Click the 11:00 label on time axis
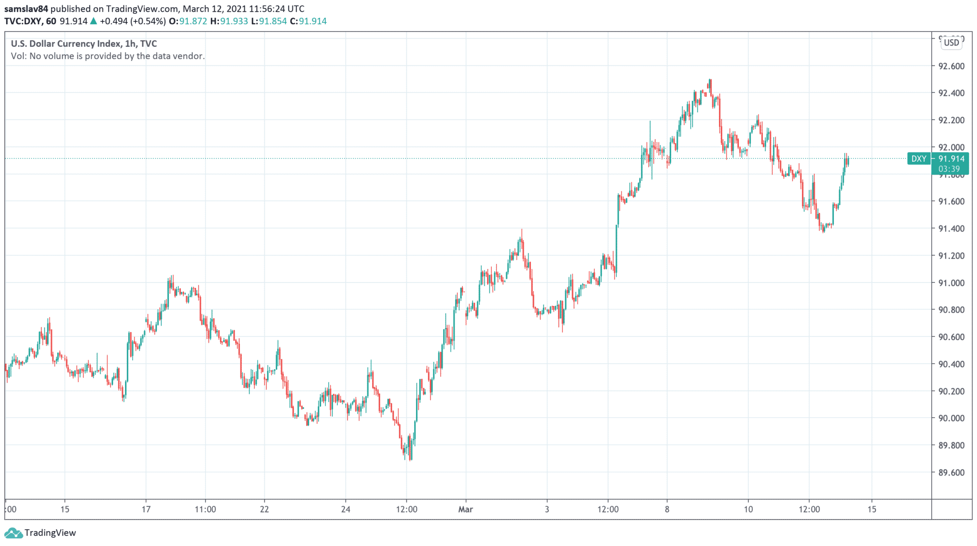The width and height of the screenshot is (977, 546). (205, 509)
